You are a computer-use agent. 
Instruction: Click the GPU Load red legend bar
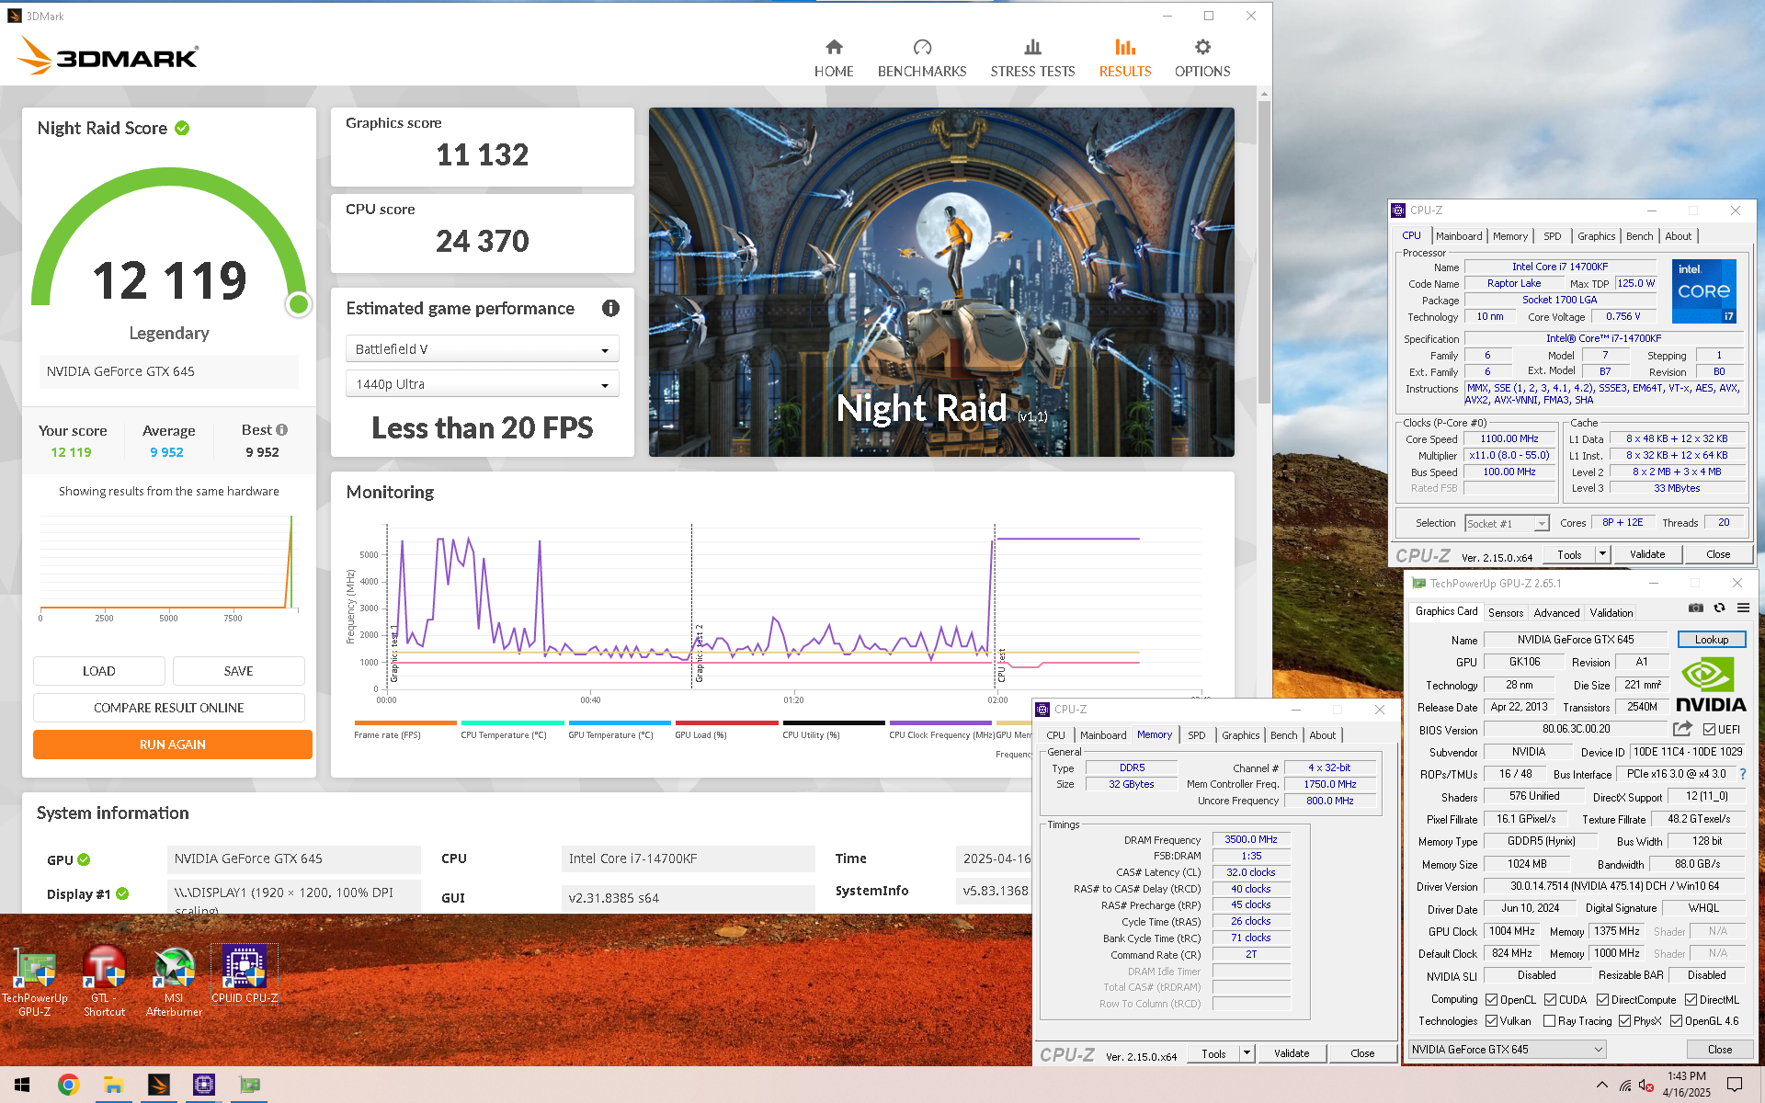point(726,723)
